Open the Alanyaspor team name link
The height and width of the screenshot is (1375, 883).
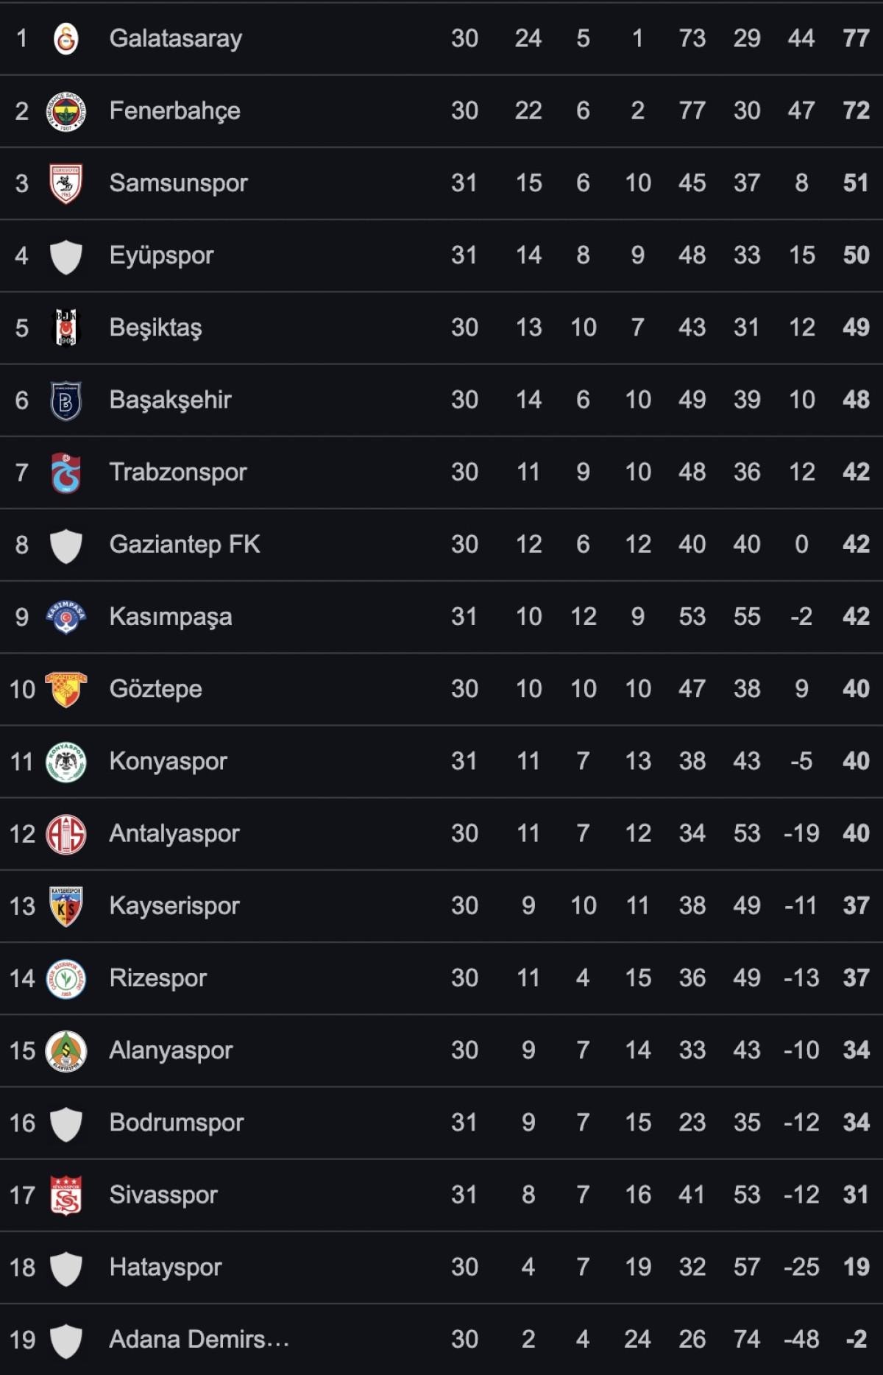coord(171,1050)
